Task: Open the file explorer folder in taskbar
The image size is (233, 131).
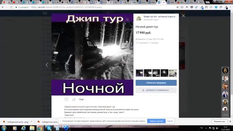Action: point(32,128)
